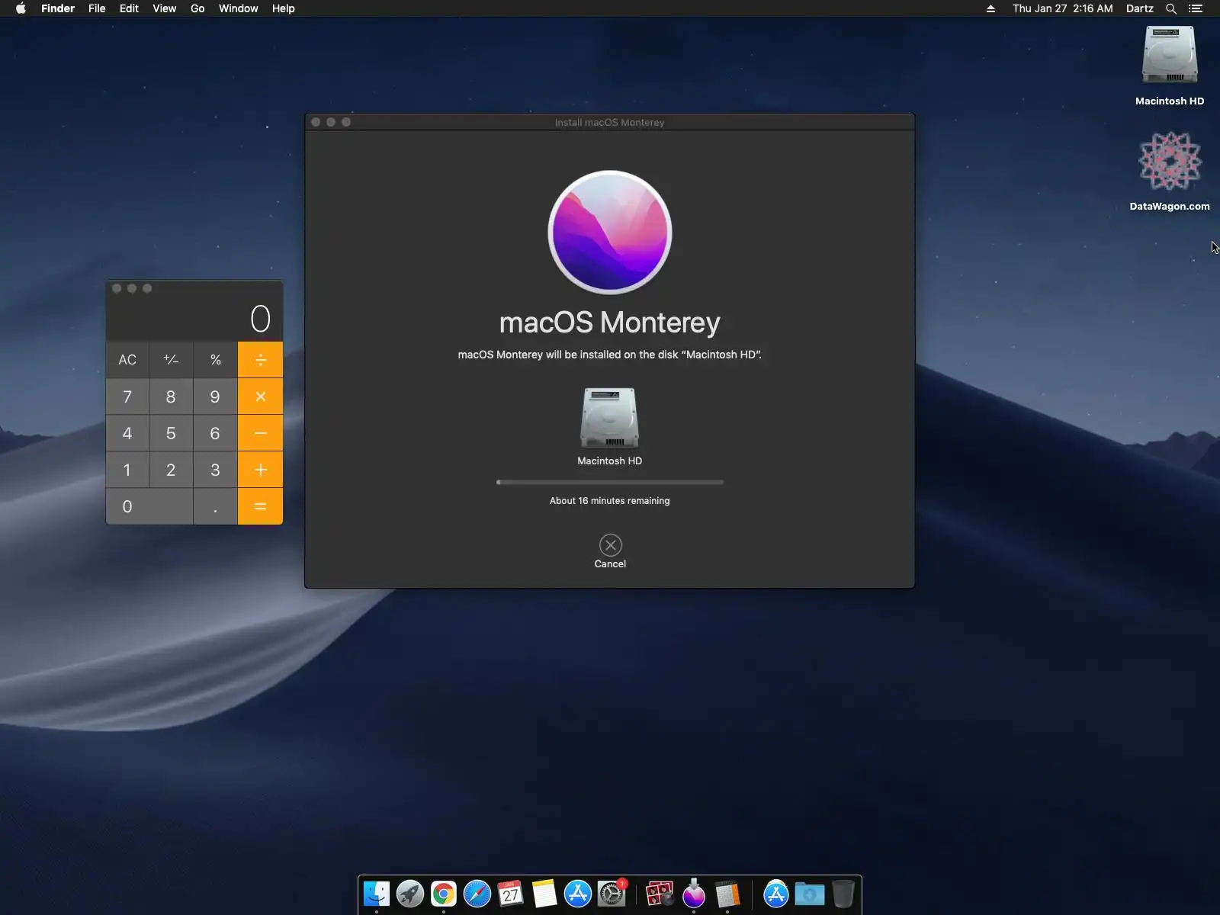Screen dimensions: 1220x915
Task: Open the Window menu
Action: click(x=239, y=8)
